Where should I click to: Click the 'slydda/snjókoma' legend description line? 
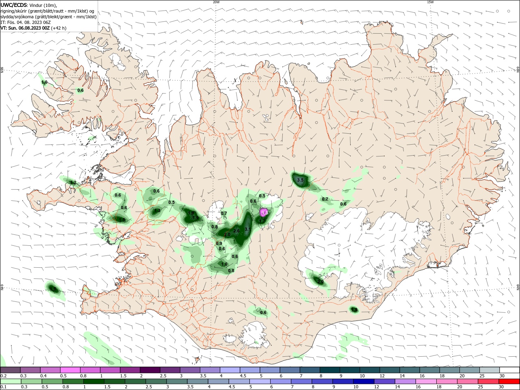tap(48, 17)
